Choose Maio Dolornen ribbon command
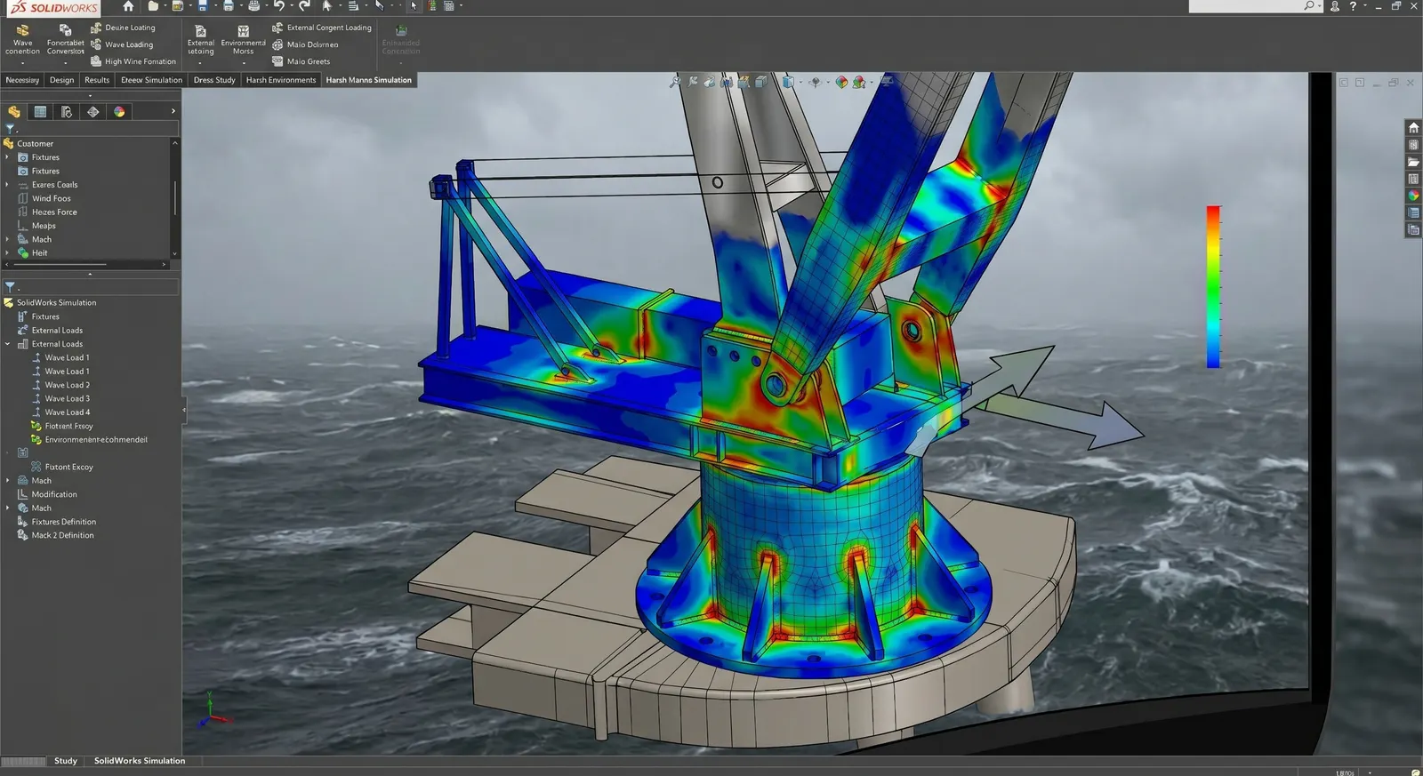The width and height of the screenshot is (1423, 776). (x=305, y=44)
